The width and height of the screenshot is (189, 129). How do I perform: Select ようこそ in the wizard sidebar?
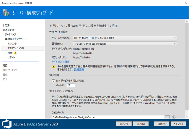point(6,25)
